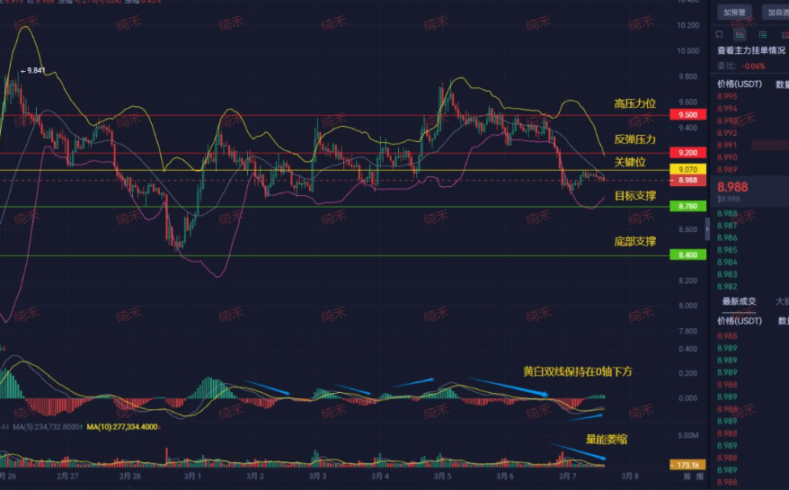Click the 8.988 current price tag on axis

(x=687, y=181)
